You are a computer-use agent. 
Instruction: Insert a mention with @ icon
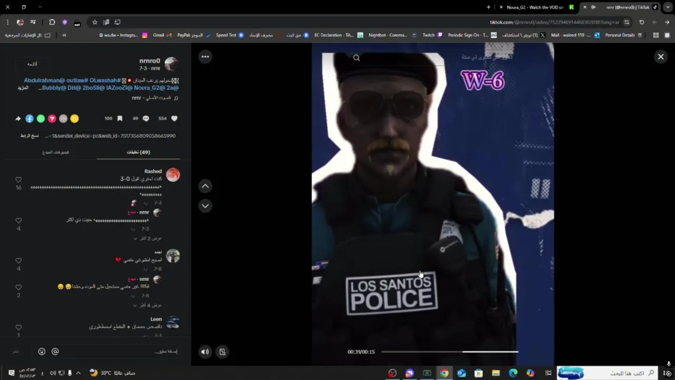(x=55, y=351)
